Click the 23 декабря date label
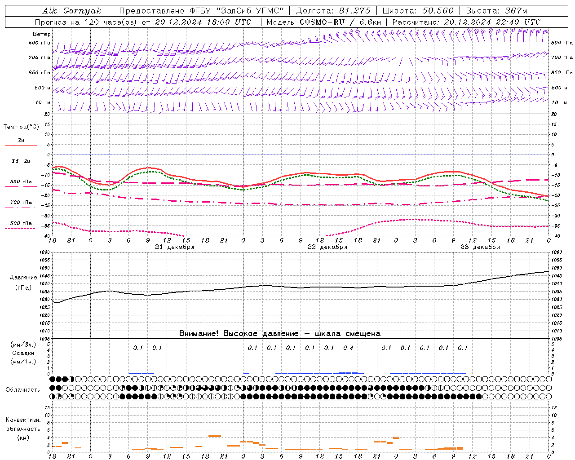 pyautogui.click(x=480, y=247)
